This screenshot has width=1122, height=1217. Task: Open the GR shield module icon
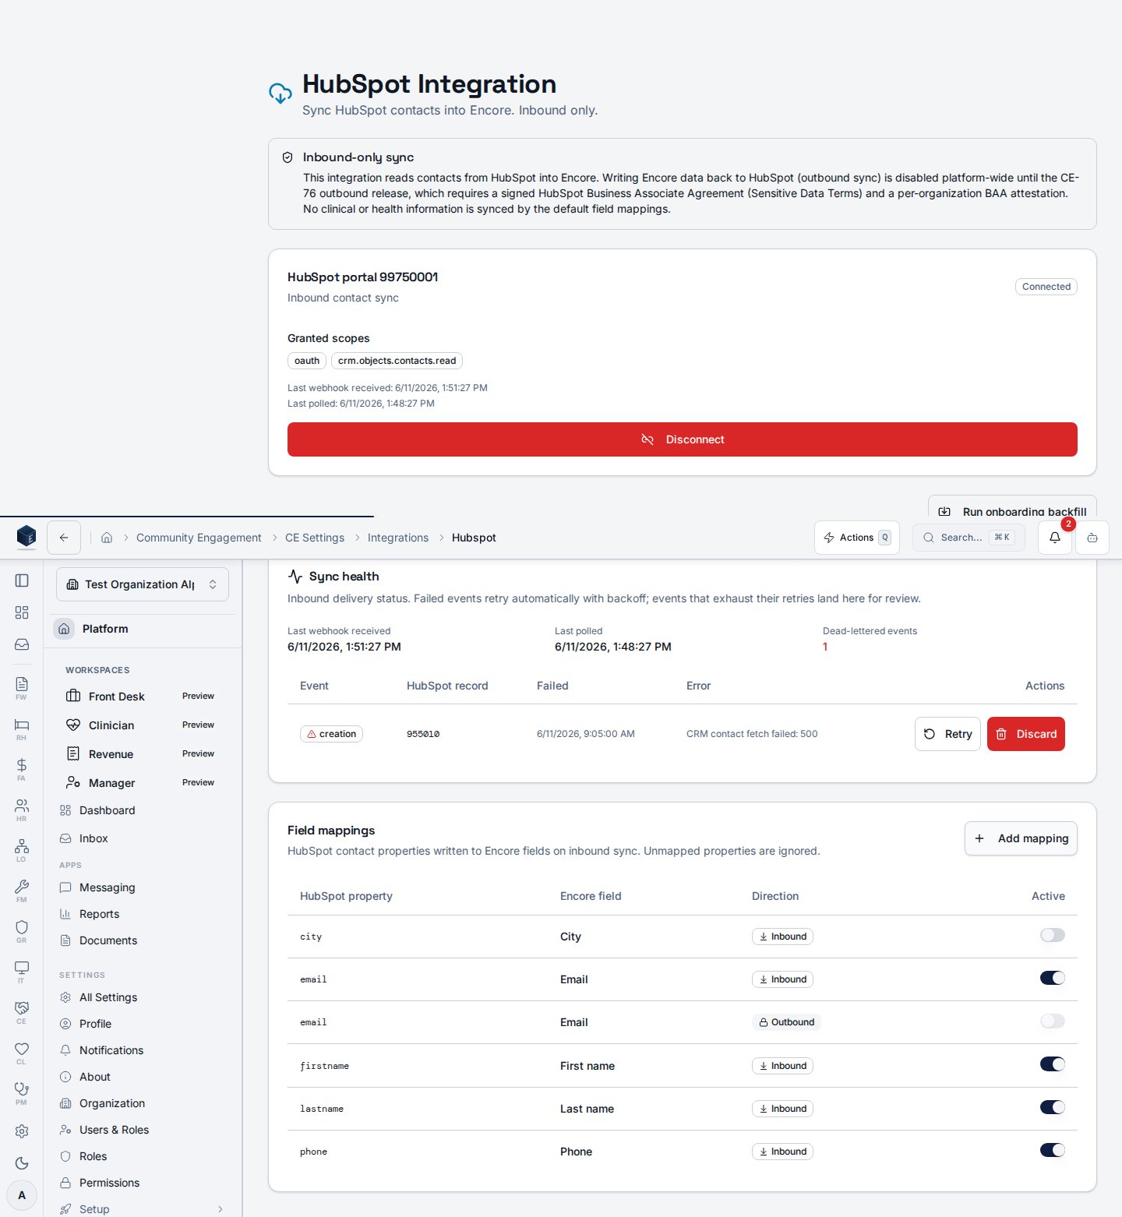22,930
